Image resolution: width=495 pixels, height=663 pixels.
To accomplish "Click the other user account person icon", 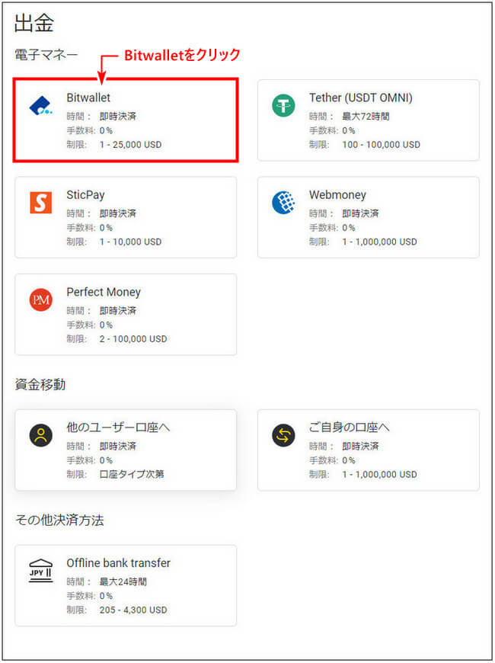I will (x=41, y=435).
